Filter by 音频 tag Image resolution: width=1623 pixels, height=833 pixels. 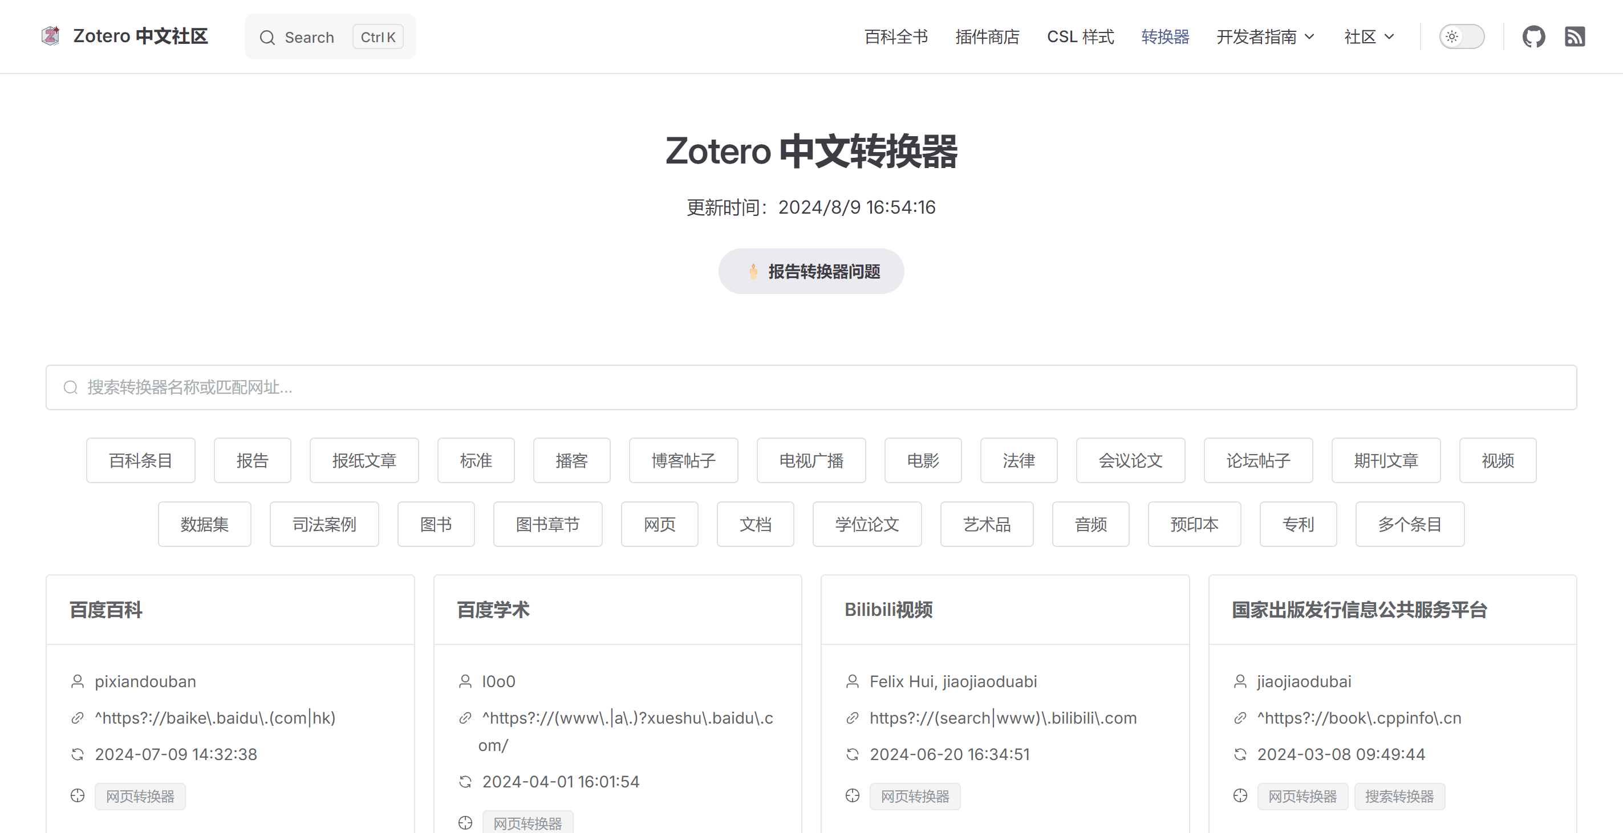(x=1090, y=524)
